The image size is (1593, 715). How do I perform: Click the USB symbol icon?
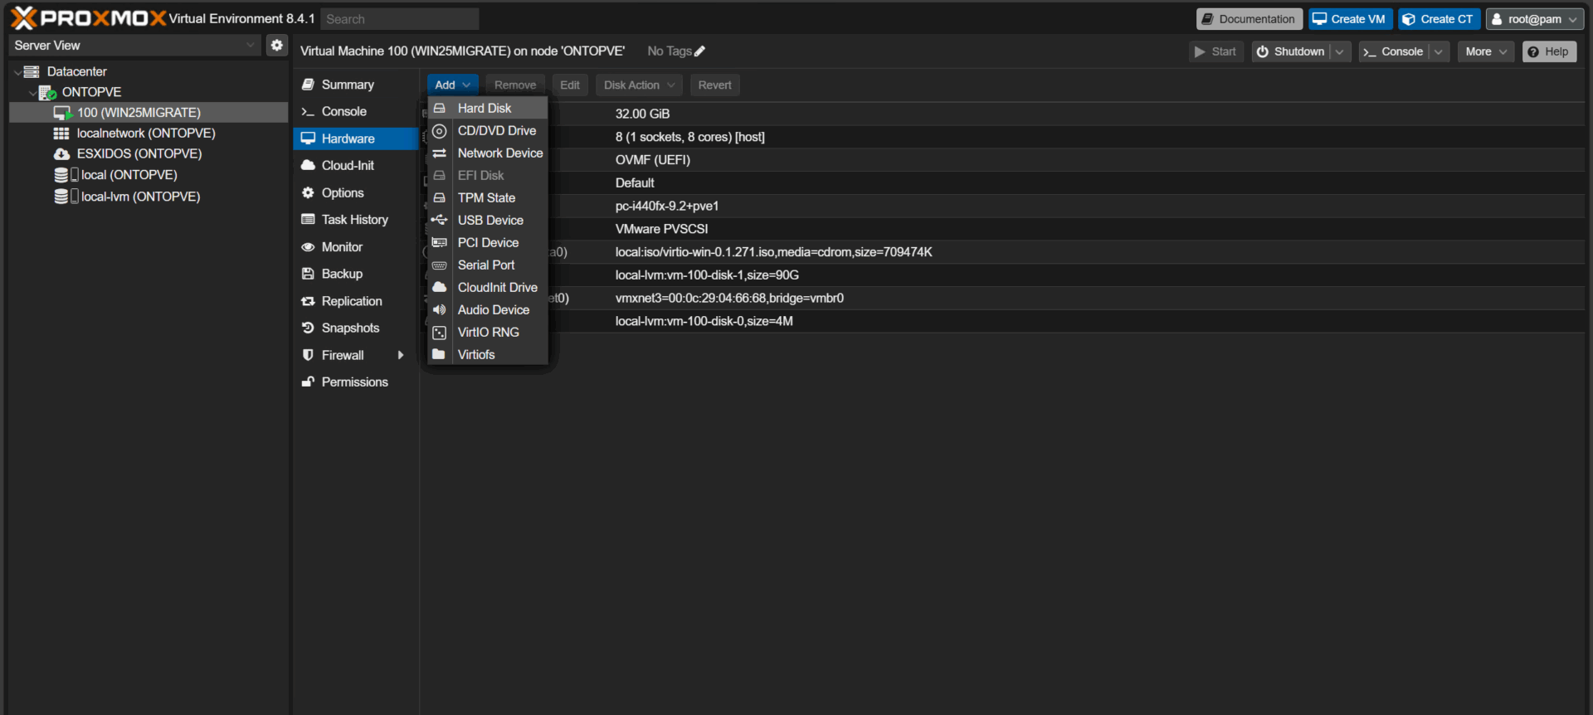(440, 220)
